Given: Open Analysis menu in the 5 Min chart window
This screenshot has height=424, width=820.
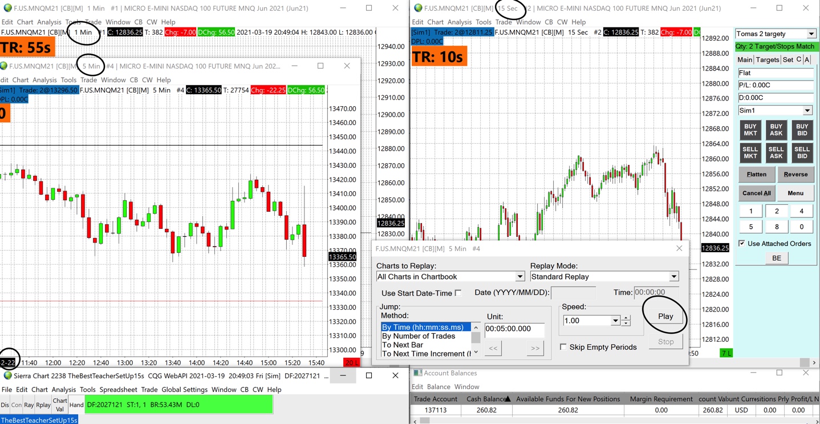Looking at the screenshot, I should tap(44, 80).
